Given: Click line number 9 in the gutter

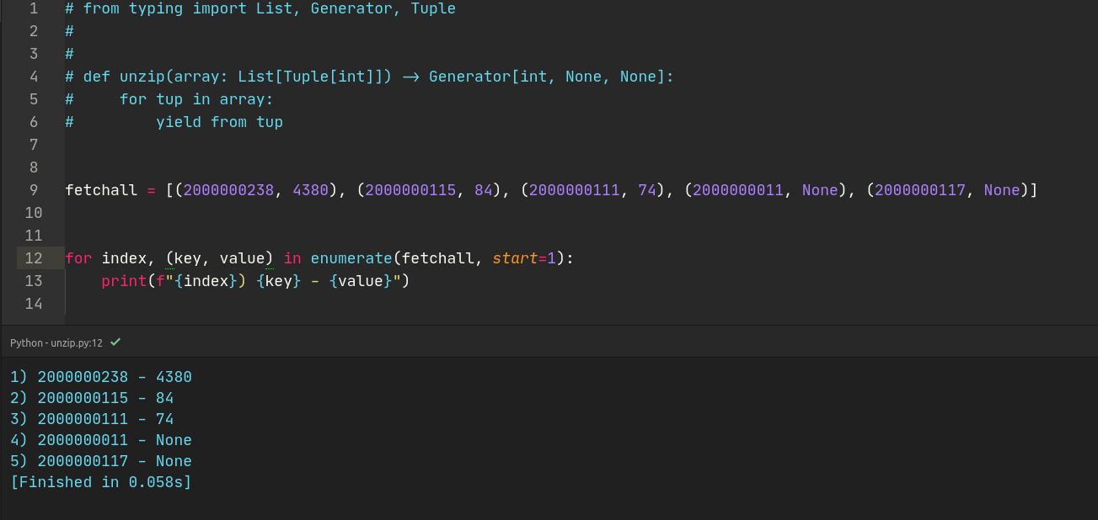Looking at the screenshot, I should click(x=34, y=190).
